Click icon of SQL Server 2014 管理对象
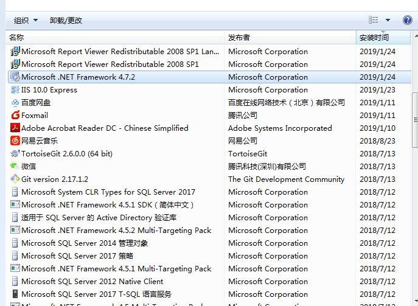418x306 pixels. pos(15,243)
